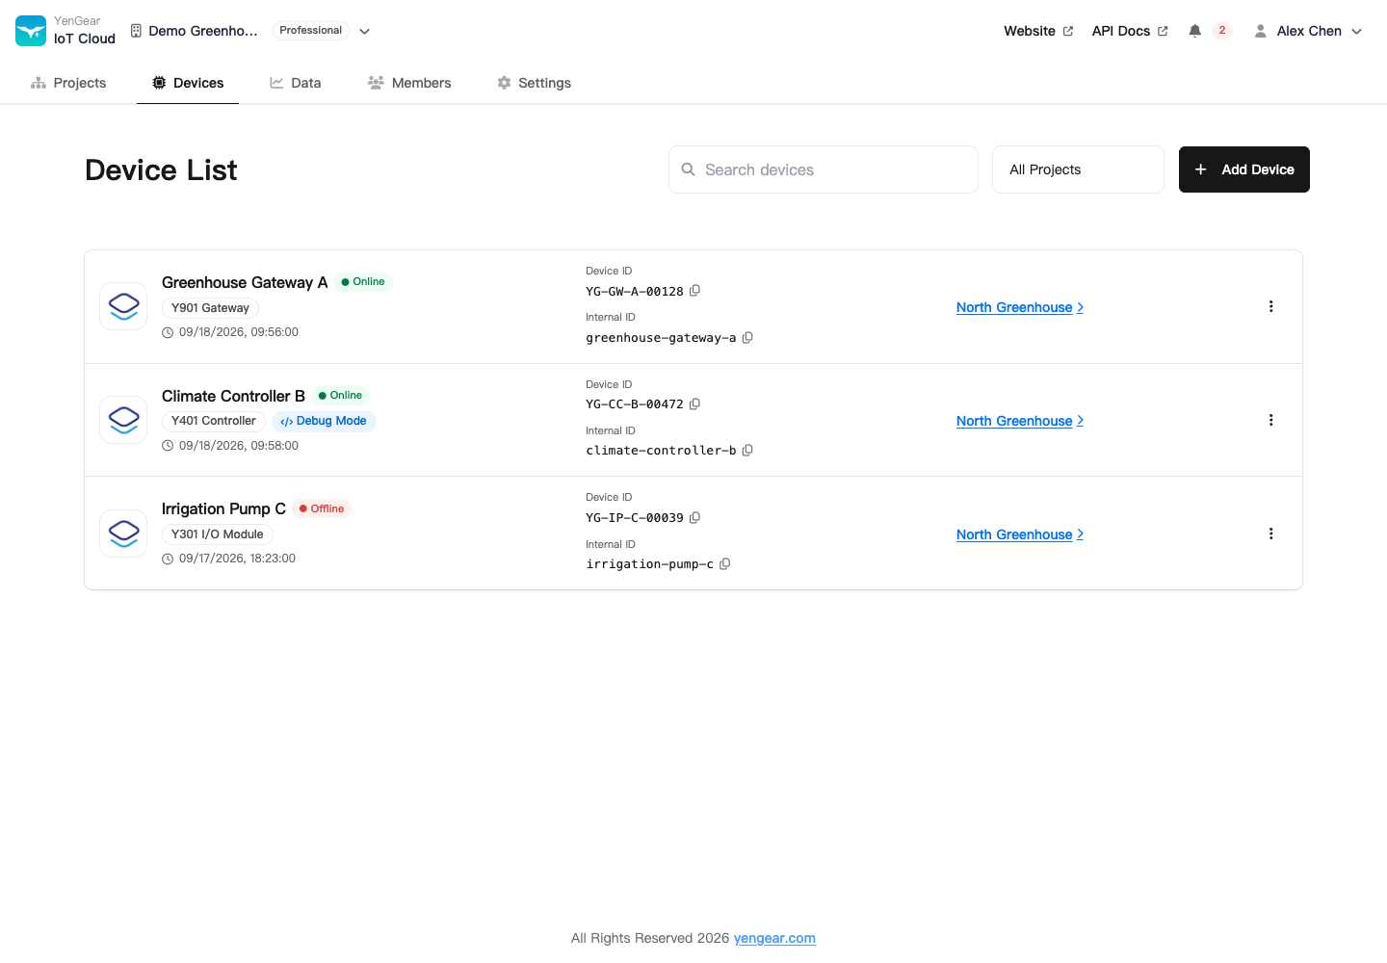This screenshot has width=1387, height=963.
Task: Open North Greenhouse link for Irrigation Pump C
Action: (1019, 534)
